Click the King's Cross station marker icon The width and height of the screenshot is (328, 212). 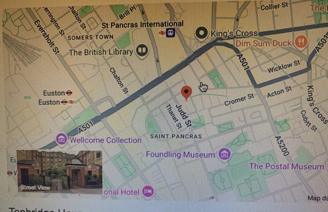pos(201,34)
